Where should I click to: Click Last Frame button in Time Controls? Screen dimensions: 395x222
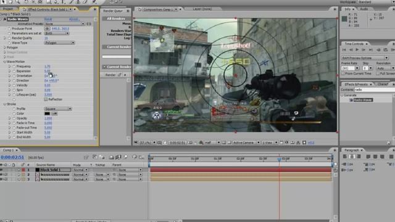(x=370, y=50)
